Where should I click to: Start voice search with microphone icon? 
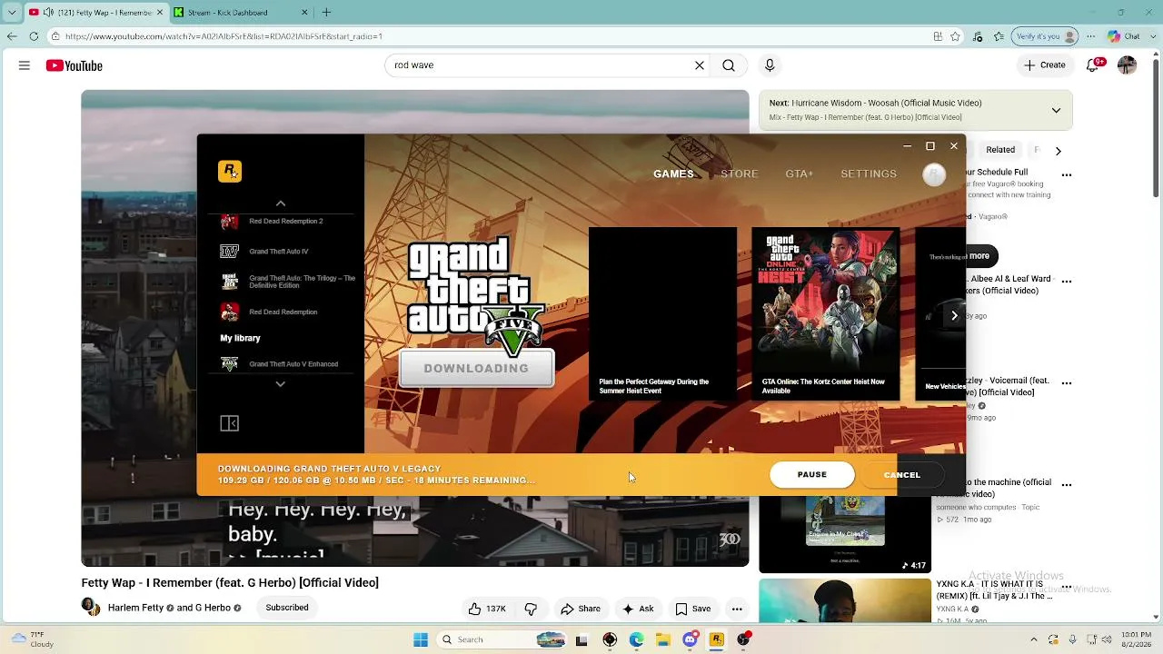coord(770,65)
